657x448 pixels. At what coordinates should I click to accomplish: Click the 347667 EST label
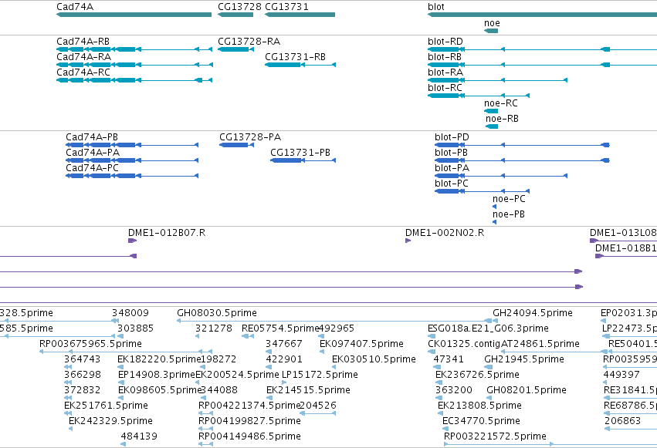tap(284, 344)
